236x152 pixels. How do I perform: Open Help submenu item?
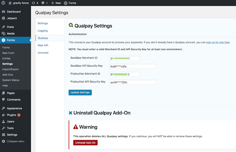point(5,85)
